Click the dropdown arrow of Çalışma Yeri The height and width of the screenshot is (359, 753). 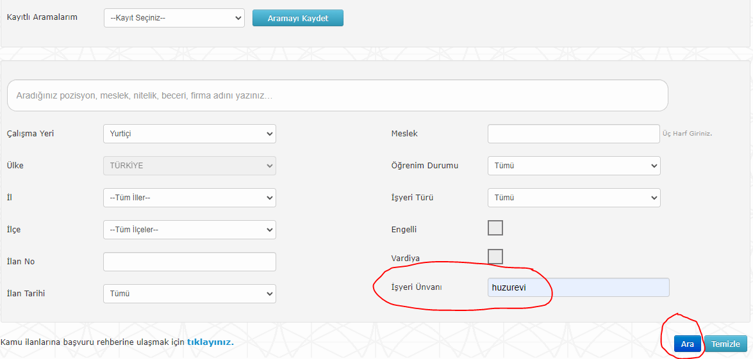click(x=269, y=134)
